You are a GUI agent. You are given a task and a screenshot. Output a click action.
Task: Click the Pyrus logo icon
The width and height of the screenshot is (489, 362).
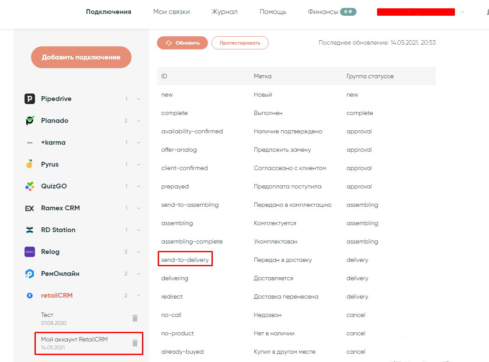pyautogui.click(x=29, y=164)
